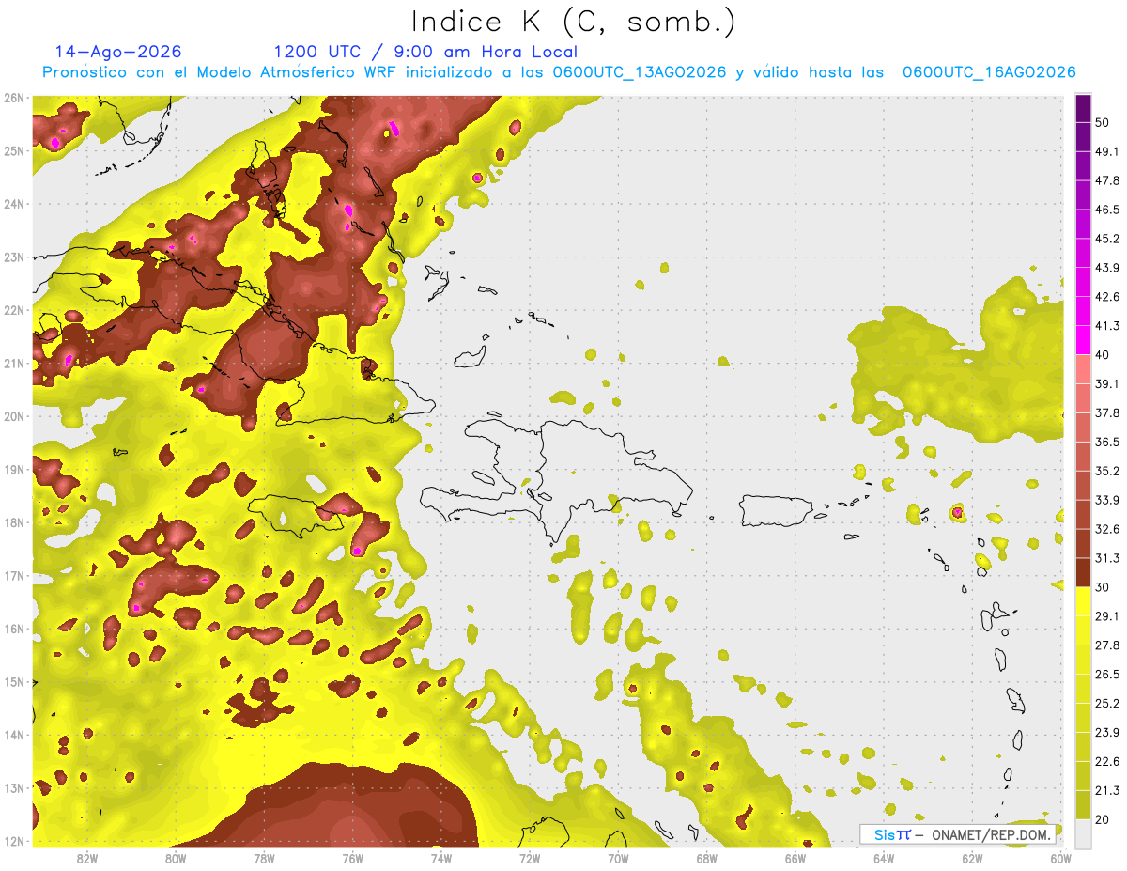Click the "70W" longitude label
1127x871 pixels.
tap(618, 857)
